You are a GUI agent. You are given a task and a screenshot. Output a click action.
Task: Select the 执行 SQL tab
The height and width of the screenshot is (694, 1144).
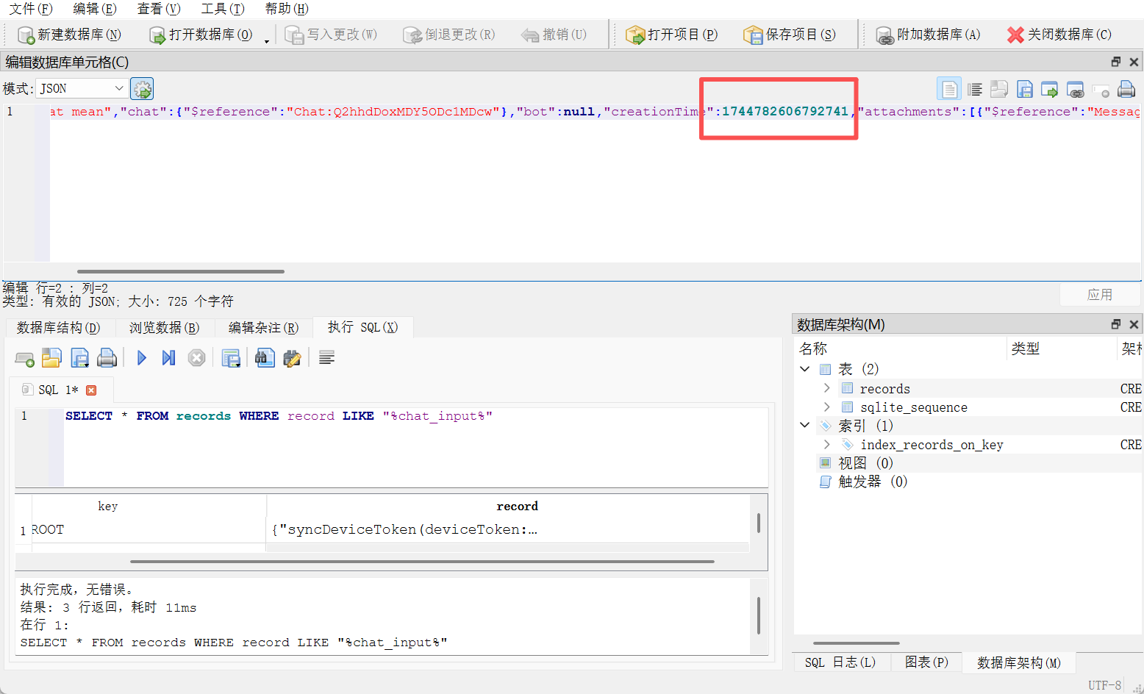pyautogui.click(x=362, y=327)
